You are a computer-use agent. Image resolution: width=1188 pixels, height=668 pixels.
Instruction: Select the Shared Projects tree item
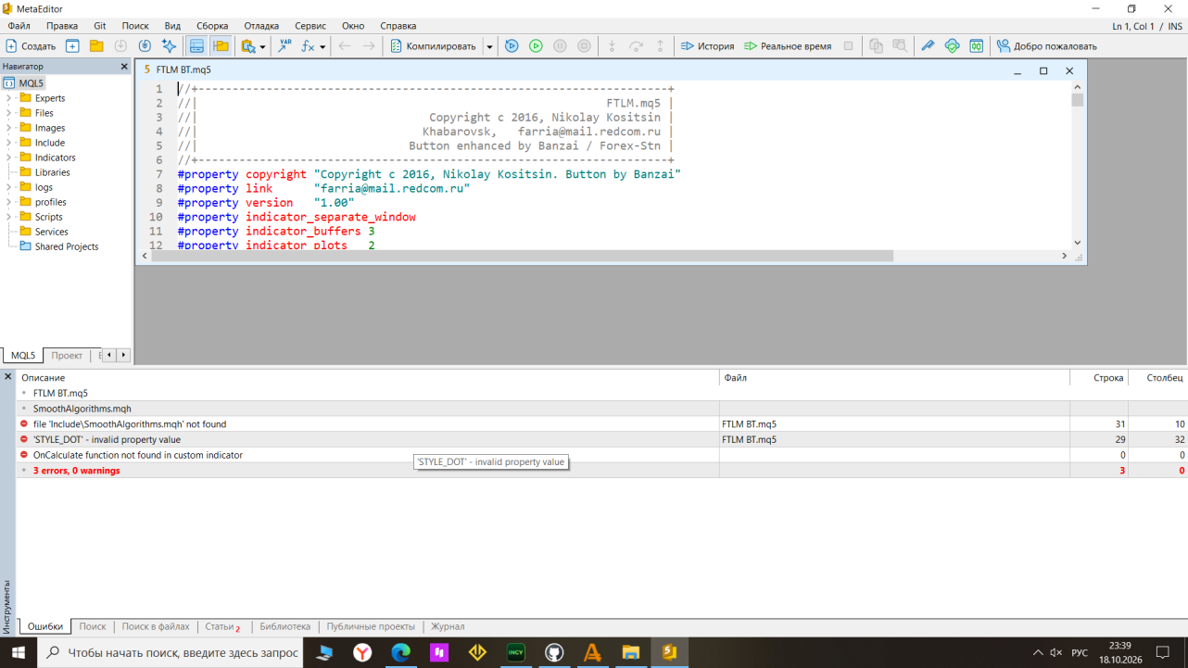click(x=66, y=246)
